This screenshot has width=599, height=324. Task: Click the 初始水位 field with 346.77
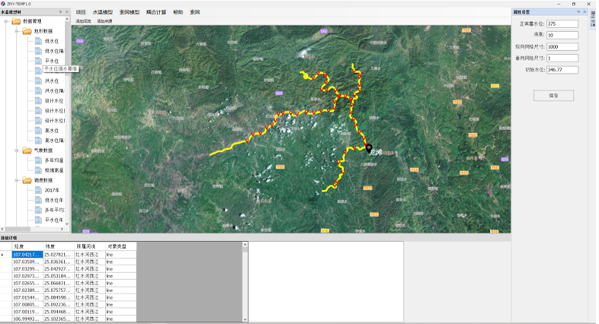pos(562,70)
